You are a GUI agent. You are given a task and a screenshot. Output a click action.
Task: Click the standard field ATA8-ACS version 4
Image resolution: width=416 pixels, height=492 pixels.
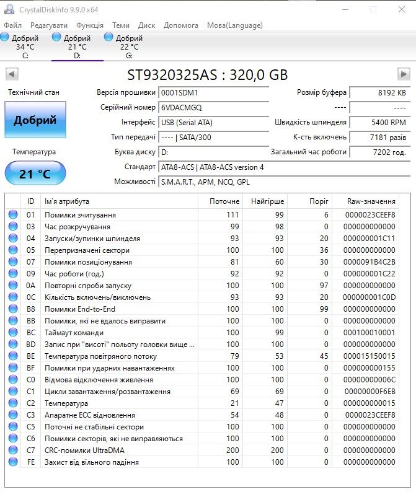[x=285, y=167]
